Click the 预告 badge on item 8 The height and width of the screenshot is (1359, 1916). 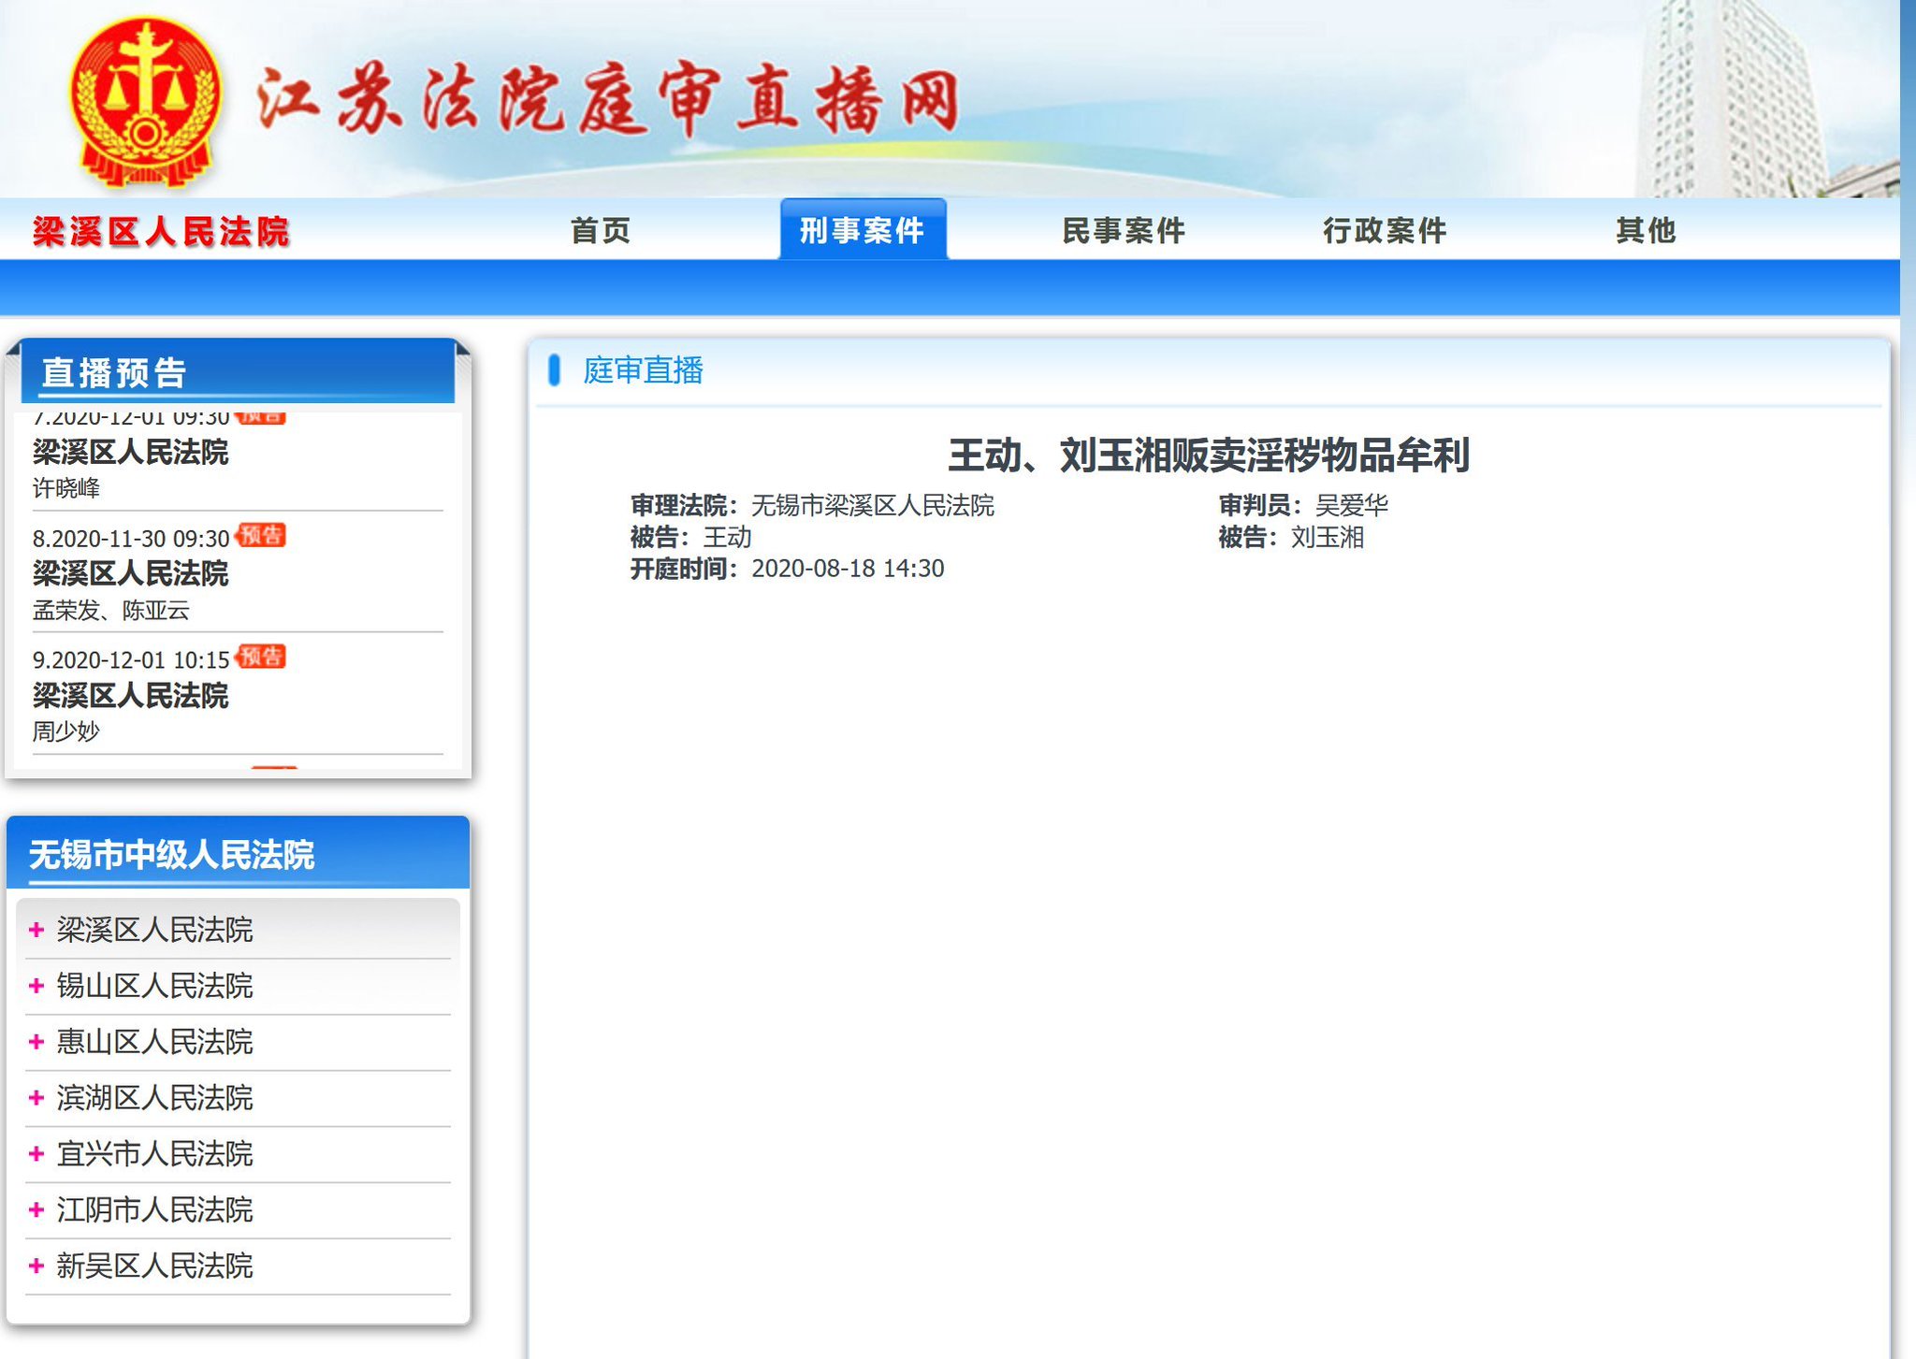(x=261, y=536)
